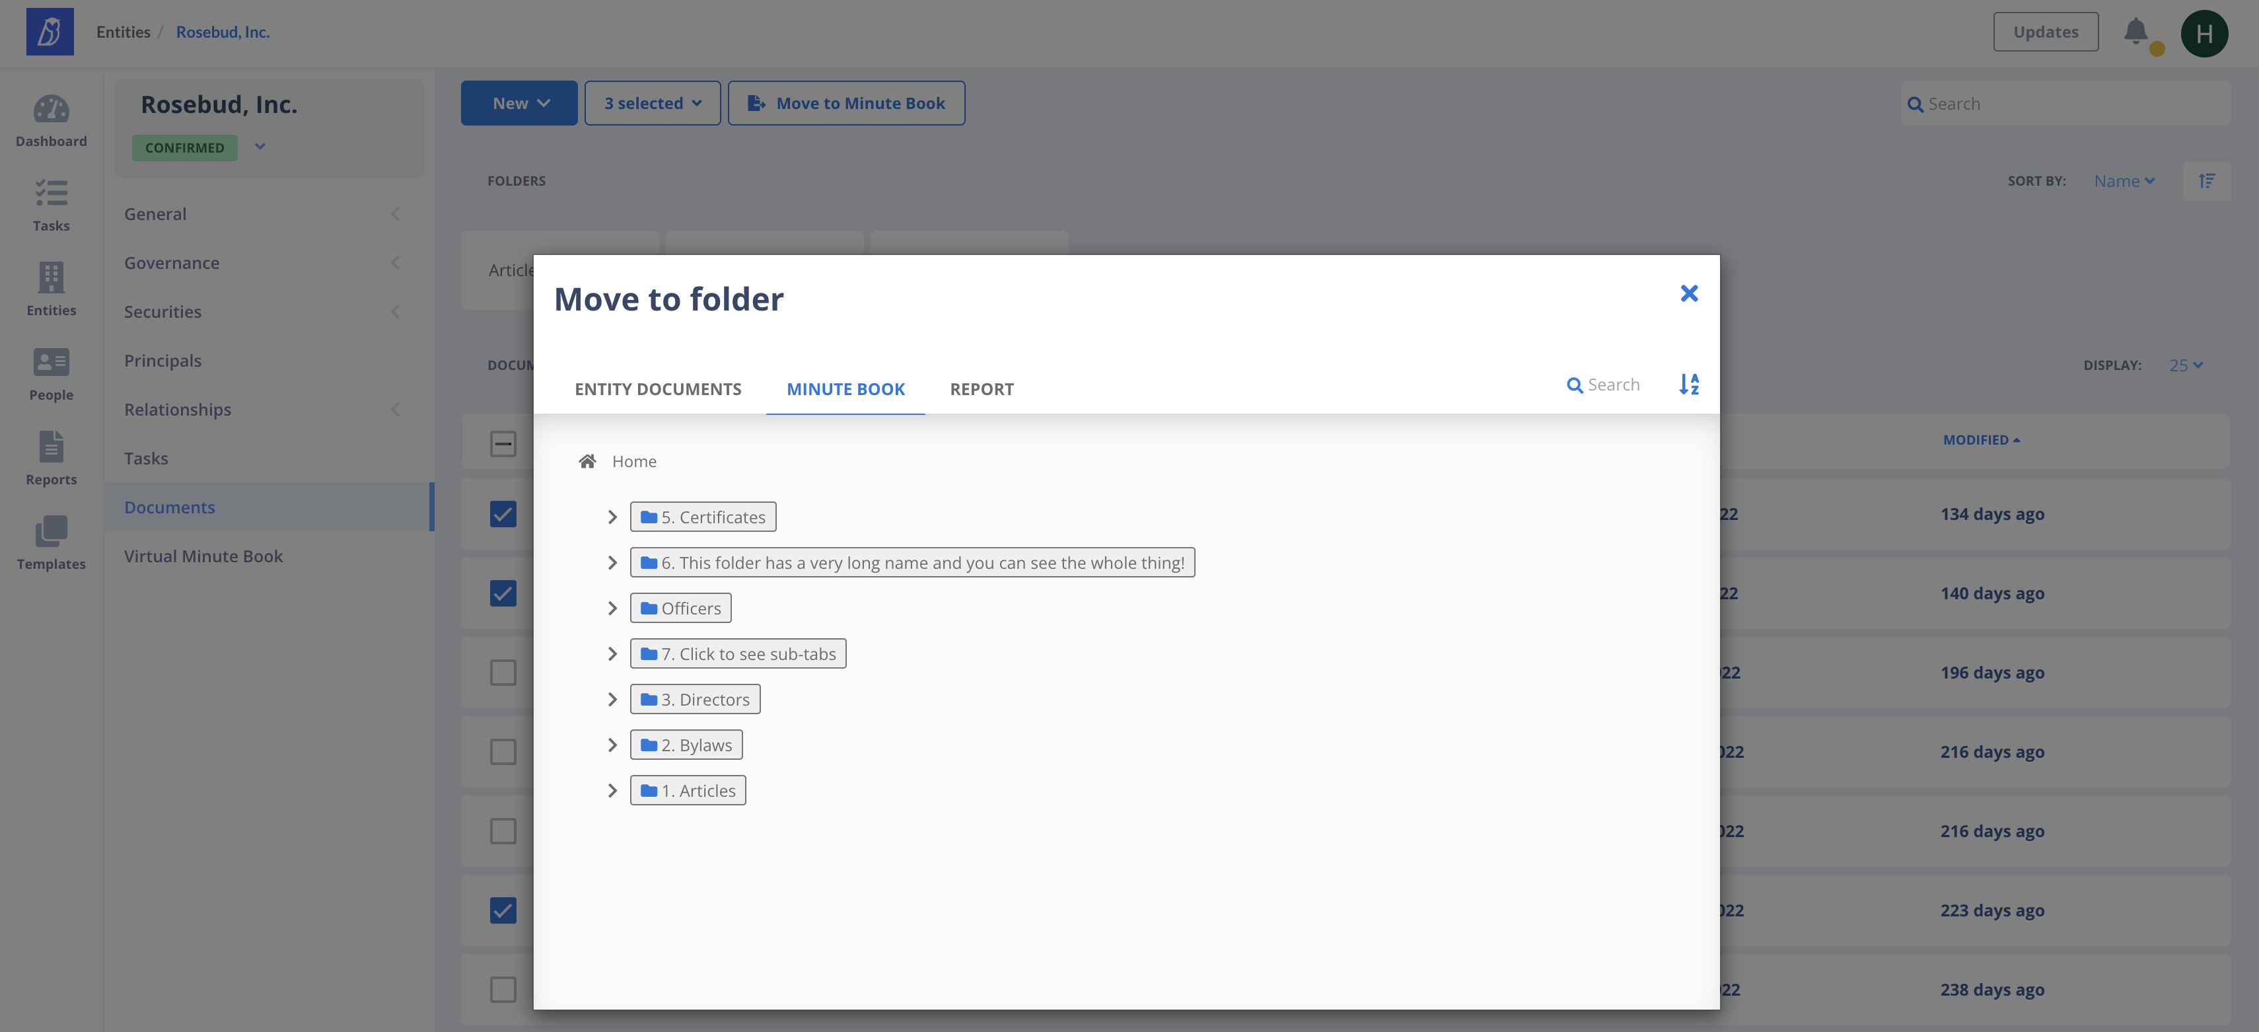The height and width of the screenshot is (1032, 2259).
Task: Click the sort direction icon near Name
Action: 2206,180
